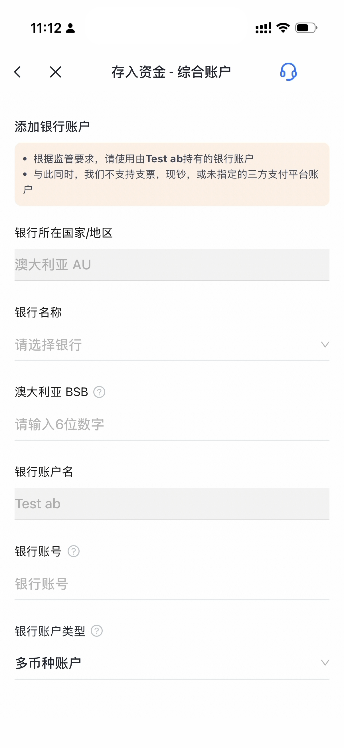Open customer service headset icon

pyautogui.click(x=288, y=72)
